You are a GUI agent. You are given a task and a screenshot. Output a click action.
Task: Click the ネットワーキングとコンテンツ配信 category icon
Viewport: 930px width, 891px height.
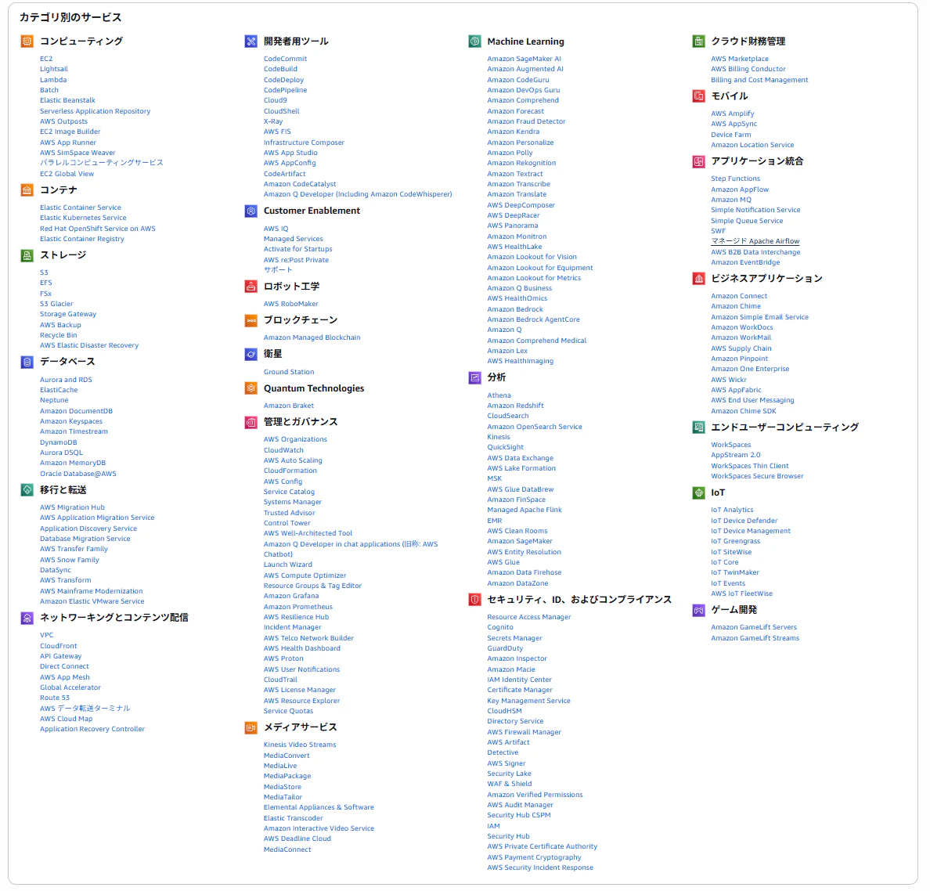(x=27, y=618)
